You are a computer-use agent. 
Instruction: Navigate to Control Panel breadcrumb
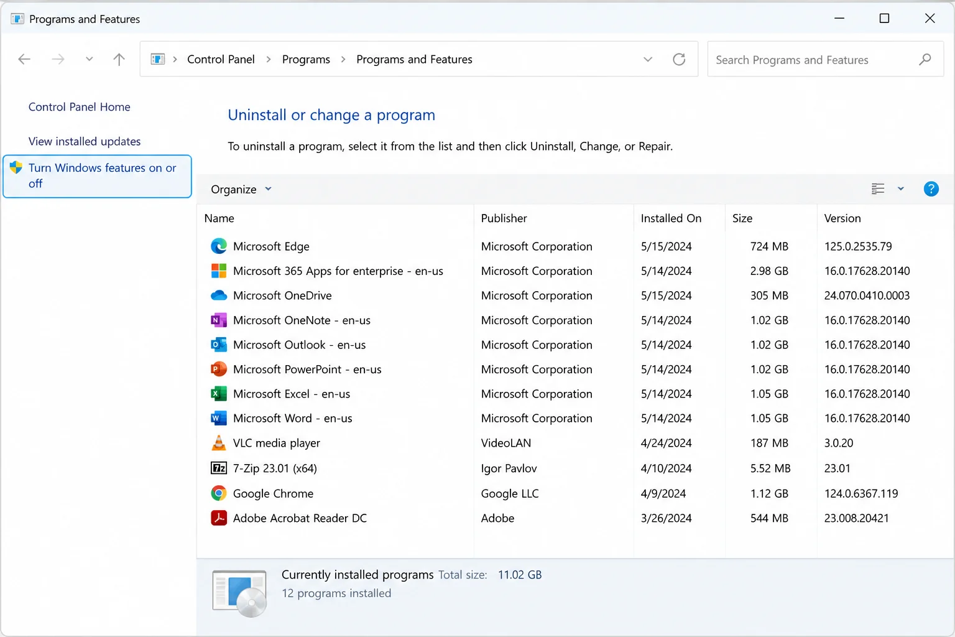[221, 59]
